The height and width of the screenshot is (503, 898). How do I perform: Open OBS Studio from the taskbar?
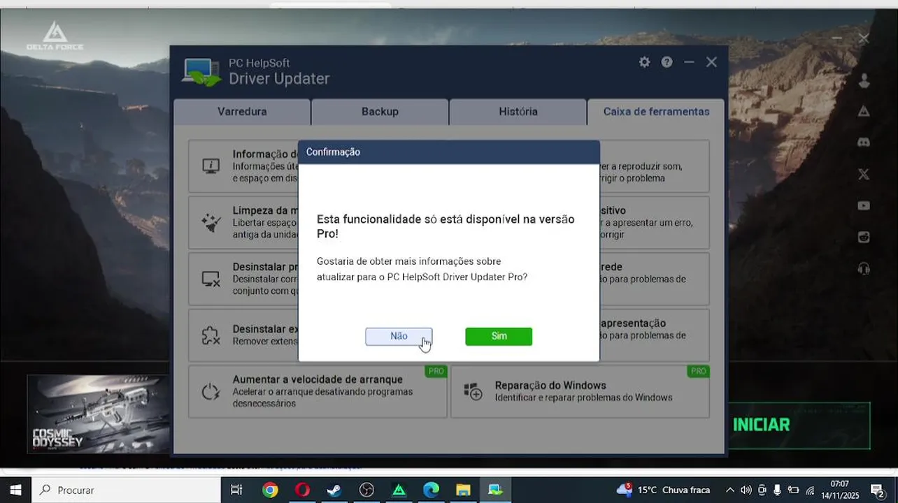[x=366, y=490]
